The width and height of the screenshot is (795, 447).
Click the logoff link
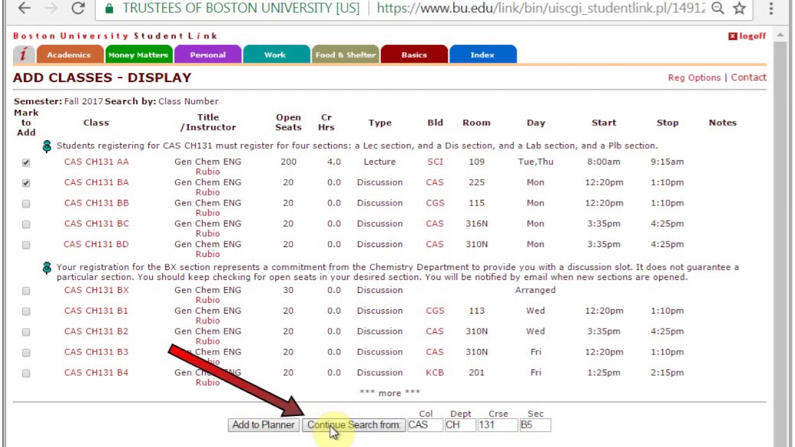point(752,37)
